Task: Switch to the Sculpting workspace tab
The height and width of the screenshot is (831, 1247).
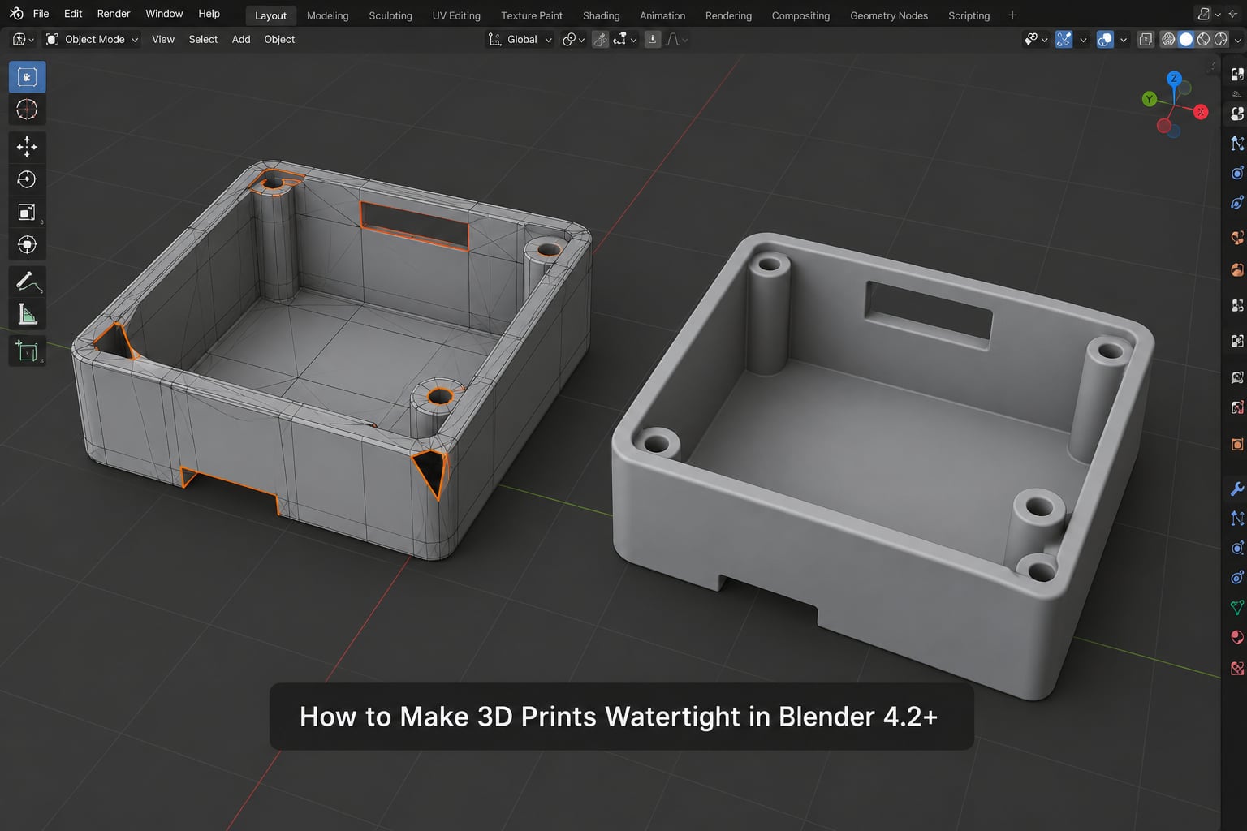Action: [x=390, y=15]
